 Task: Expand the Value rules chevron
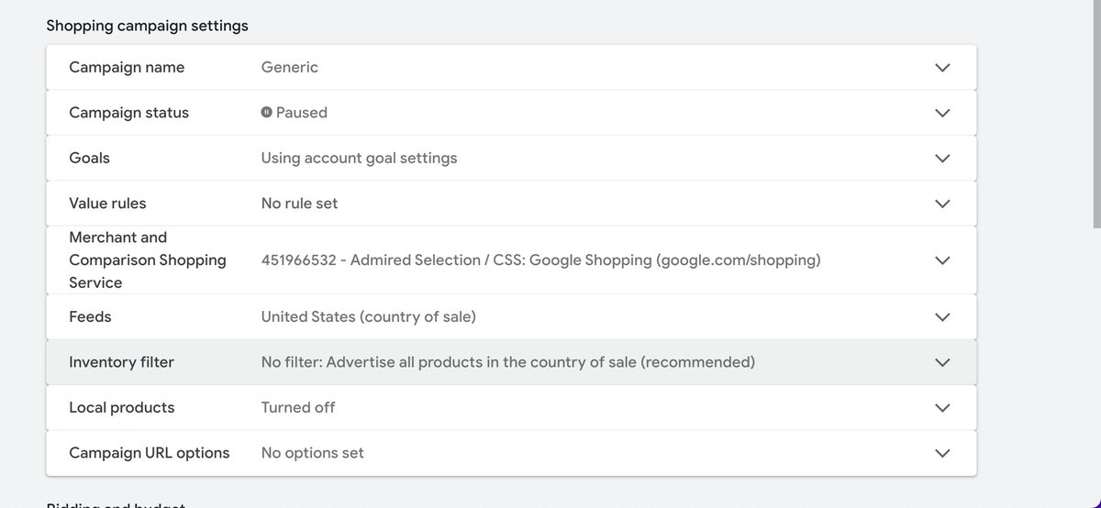click(x=942, y=204)
